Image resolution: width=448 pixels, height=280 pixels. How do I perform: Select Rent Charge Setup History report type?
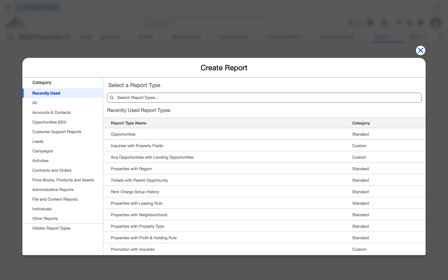click(x=264, y=192)
